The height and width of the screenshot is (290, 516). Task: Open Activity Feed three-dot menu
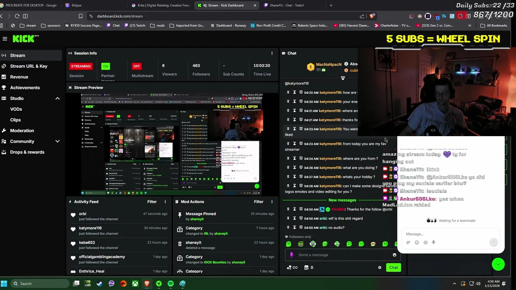click(x=165, y=202)
